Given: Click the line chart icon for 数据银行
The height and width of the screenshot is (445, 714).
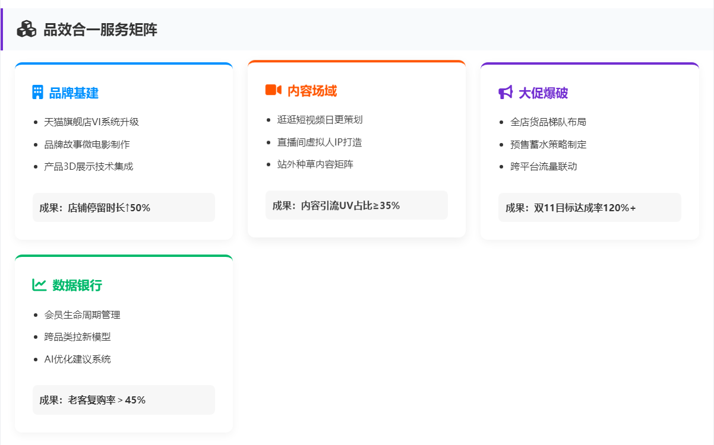Looking at the screenshot, I should pyautogui.click(x=39, y=285).
